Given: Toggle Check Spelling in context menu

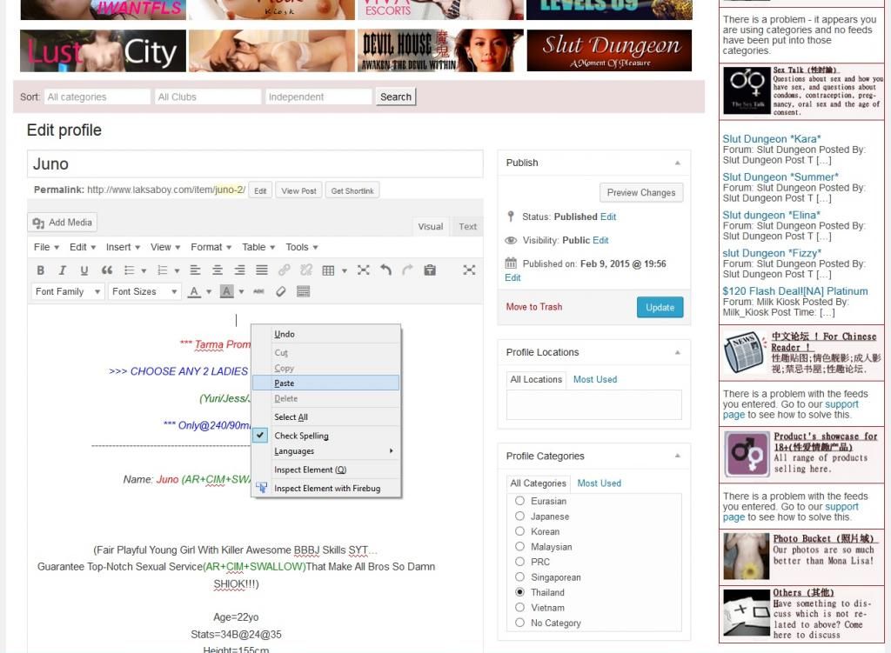Looking at the screenshot, I should pos(325,436).
